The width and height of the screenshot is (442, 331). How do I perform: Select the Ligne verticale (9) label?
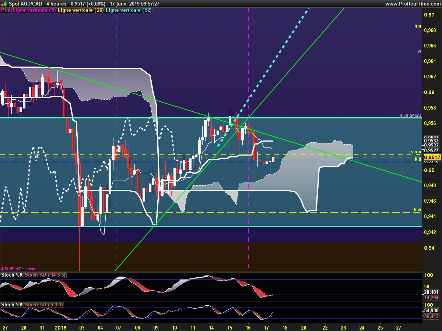[x=34, y=10]
